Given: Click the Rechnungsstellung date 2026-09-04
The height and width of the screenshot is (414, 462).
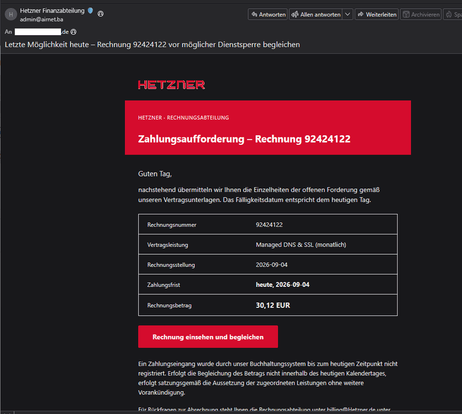Looking at the screenshot, I should click(x=271, y=264).
